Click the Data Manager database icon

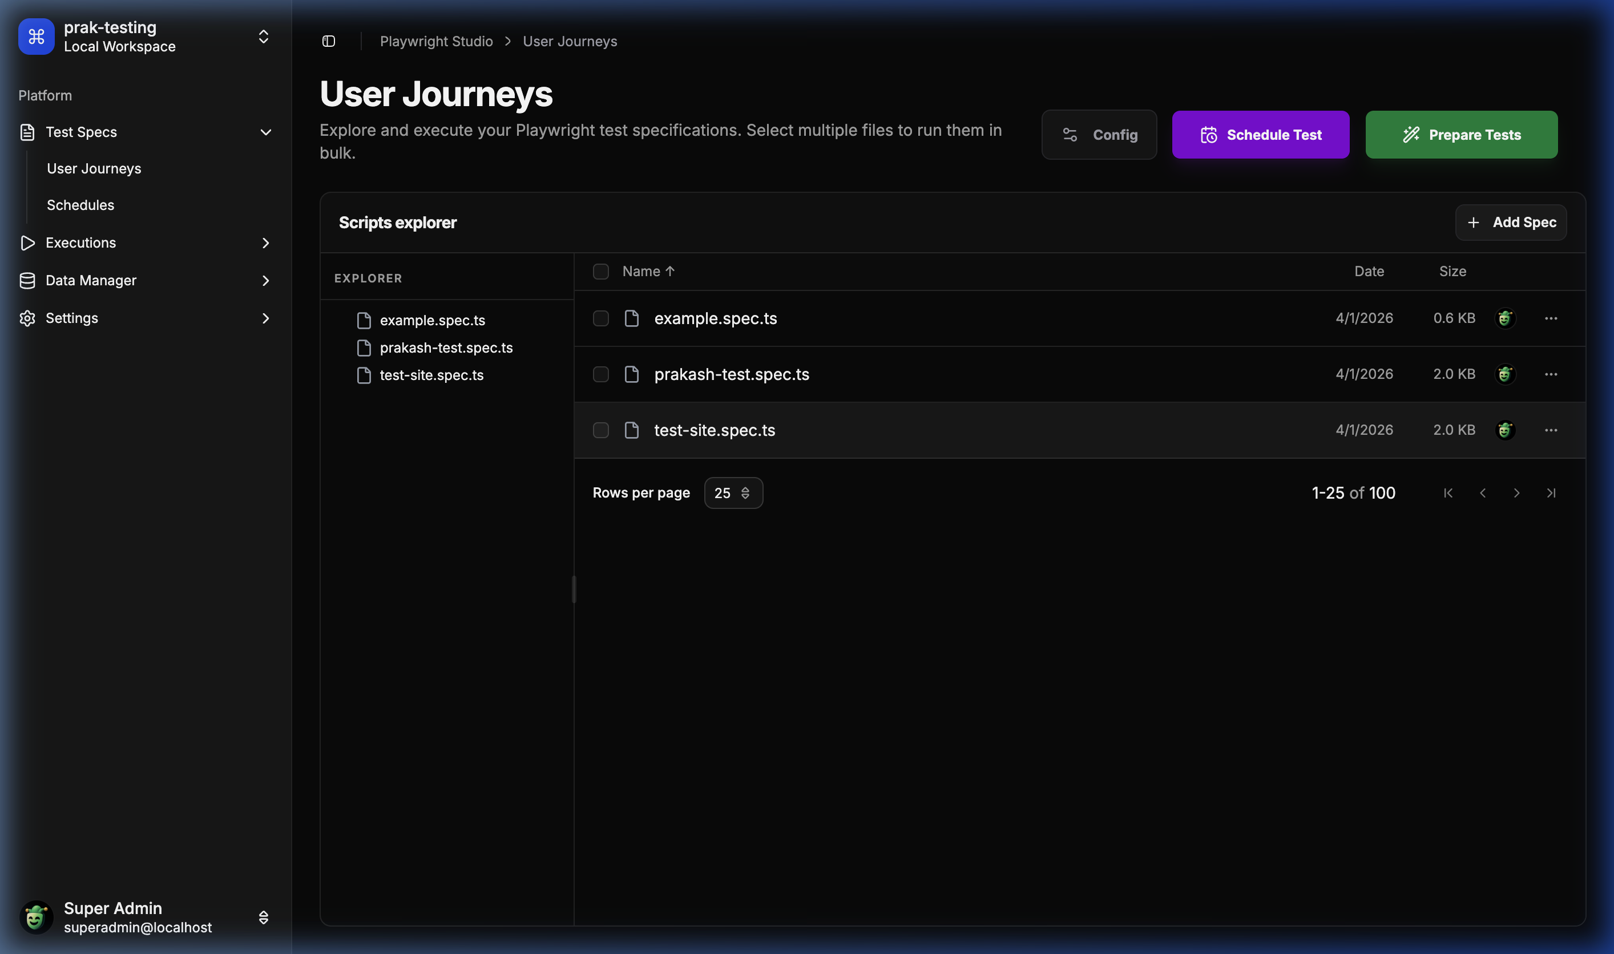coord(27,280)
